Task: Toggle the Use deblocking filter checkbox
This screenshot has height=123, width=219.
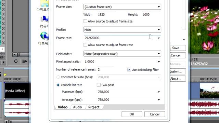Action: (129, 70)
